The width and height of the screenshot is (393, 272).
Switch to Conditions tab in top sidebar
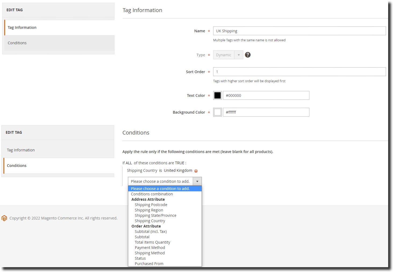click(x=17, y=43)
